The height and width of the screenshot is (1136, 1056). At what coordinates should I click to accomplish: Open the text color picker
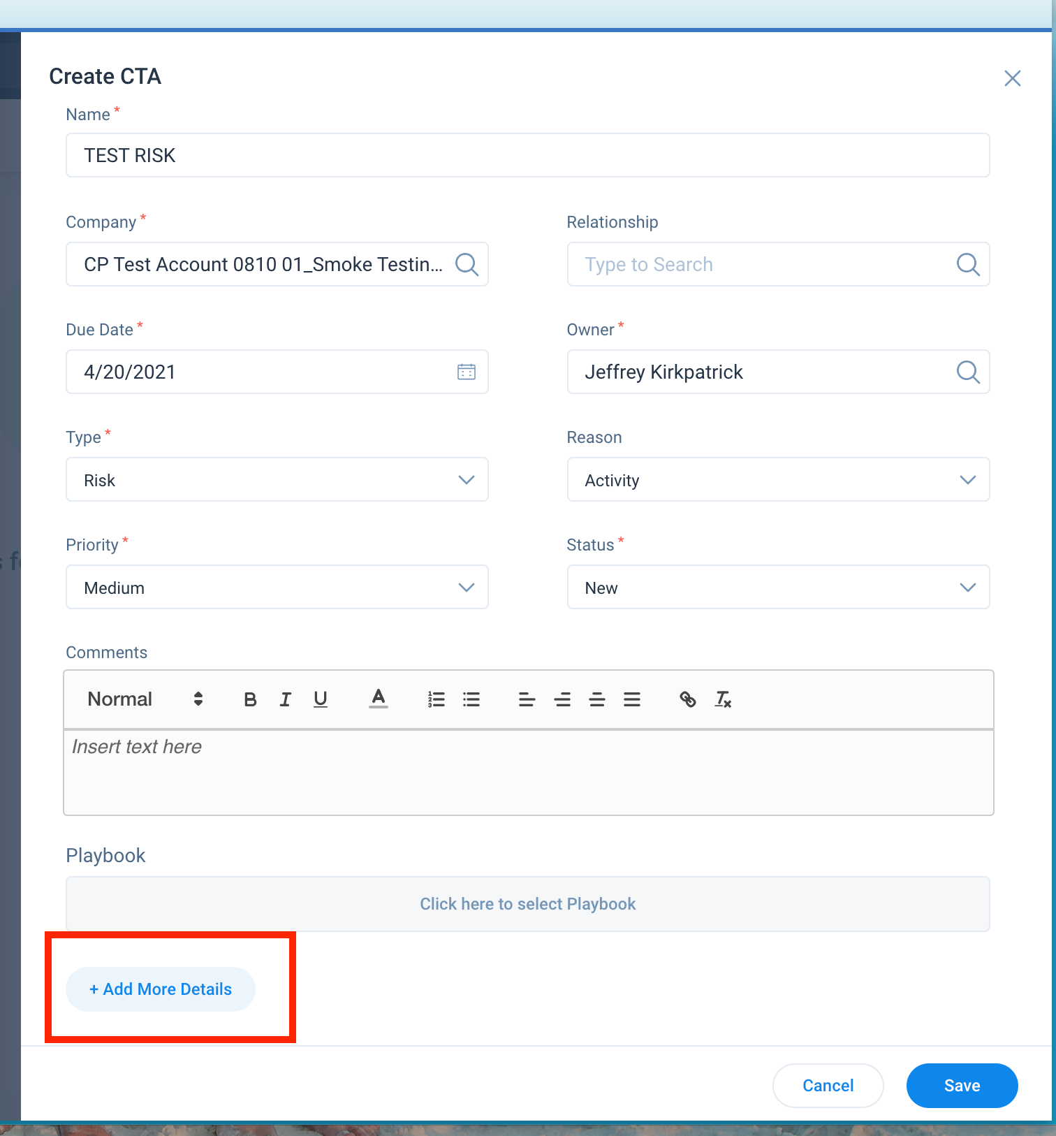379,699
